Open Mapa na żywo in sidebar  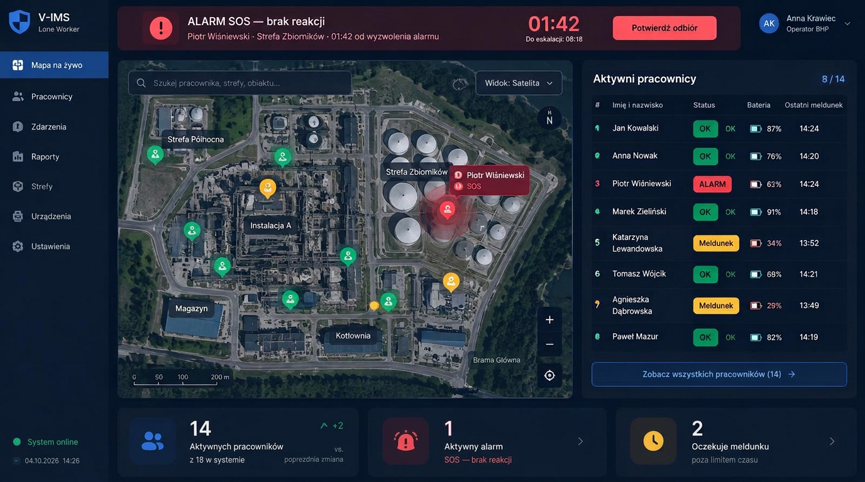(54, 65)
